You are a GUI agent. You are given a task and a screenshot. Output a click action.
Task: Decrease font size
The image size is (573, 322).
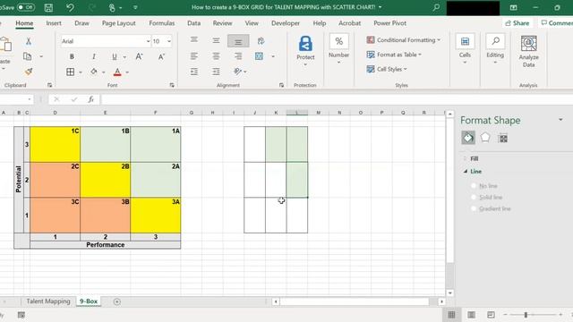click(x=161, y=56)
